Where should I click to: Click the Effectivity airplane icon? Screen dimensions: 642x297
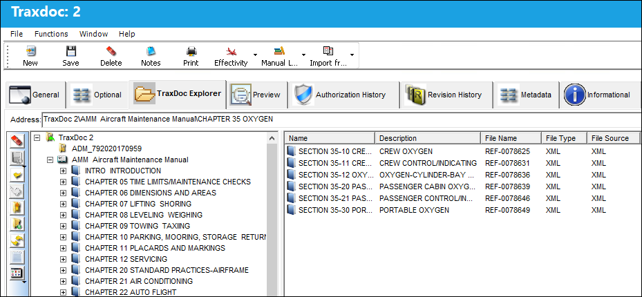tap(232, 51)
